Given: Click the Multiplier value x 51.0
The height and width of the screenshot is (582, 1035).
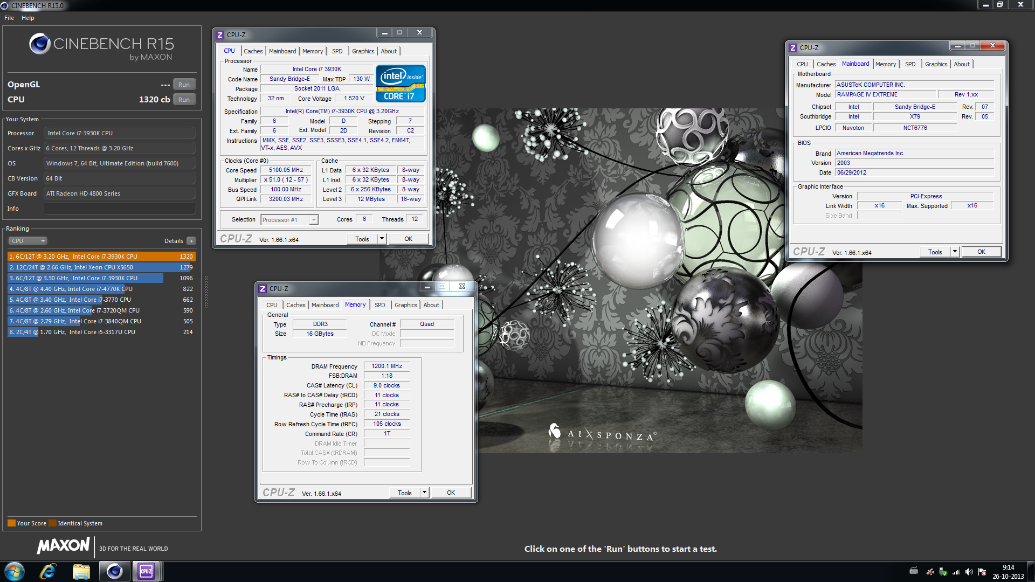Looking at the screenshot, I should [286, 179].
